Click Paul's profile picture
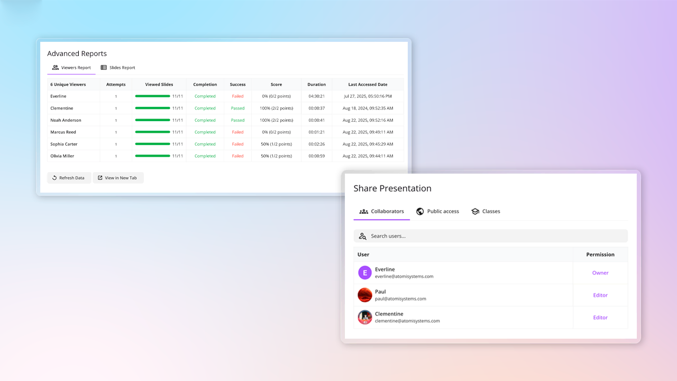The height and width of the screenshot is (381, 677). click(x=364, y=295)
